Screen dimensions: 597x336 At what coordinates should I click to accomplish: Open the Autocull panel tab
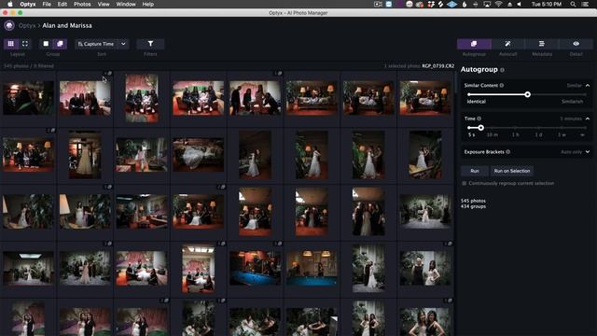[x=507, y=44]
